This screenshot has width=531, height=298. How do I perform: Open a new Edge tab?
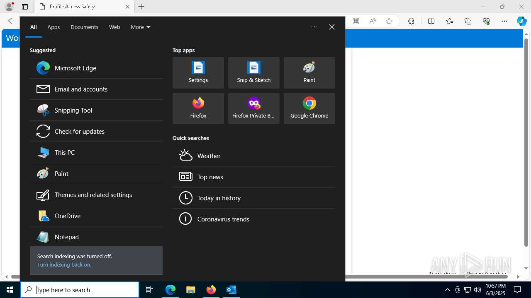point(141,7)
